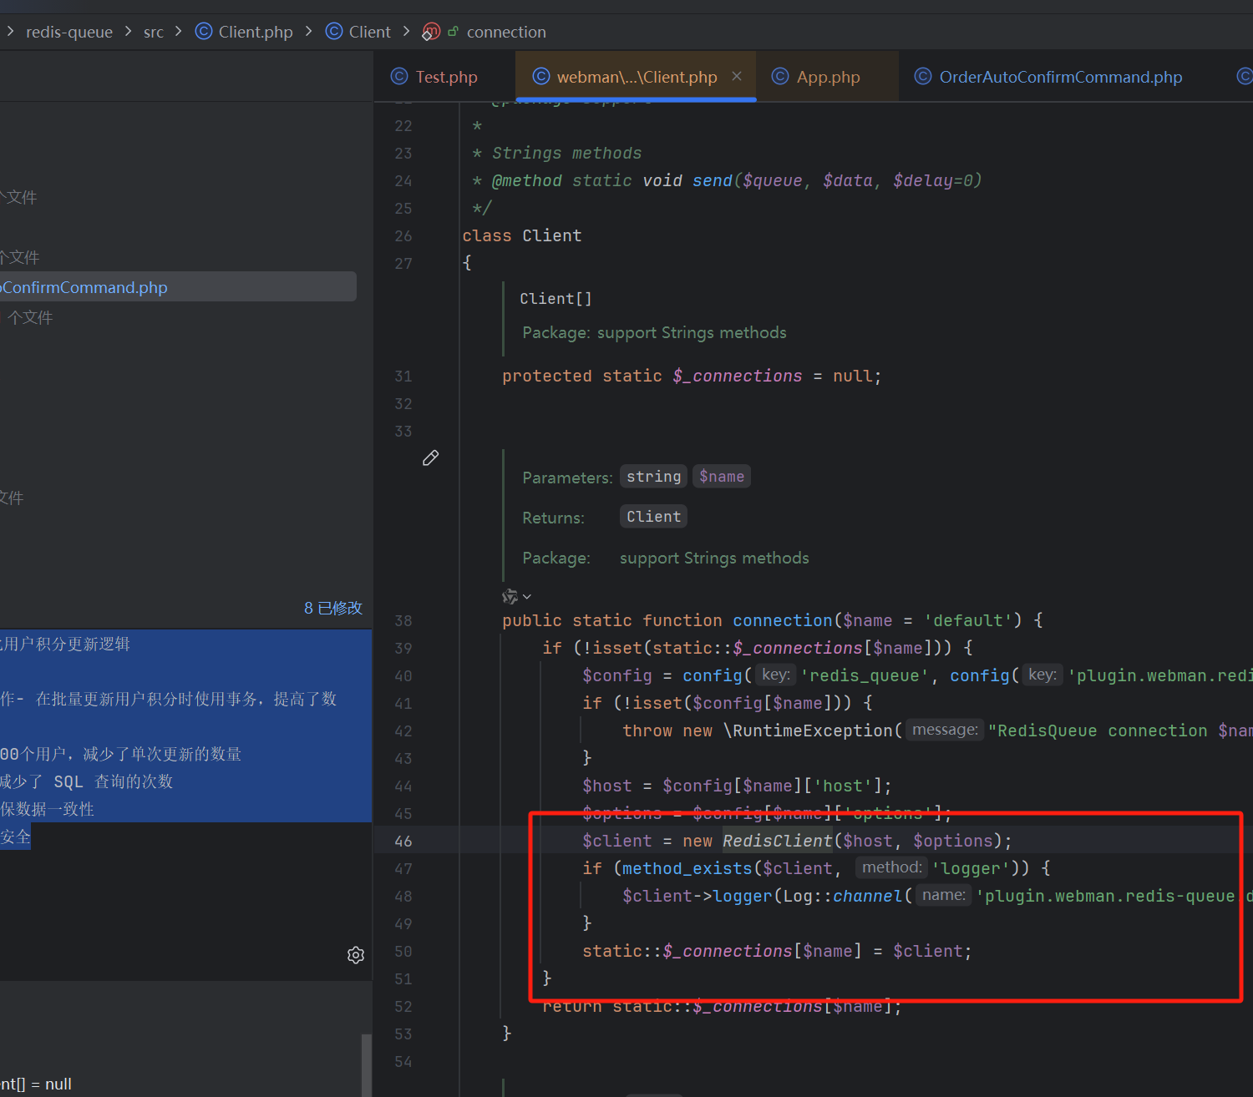The width and height of the screenshot is (1253, 1097).
Task: Expand chevron before connection breadcrumb
Action: click(407, 32)
